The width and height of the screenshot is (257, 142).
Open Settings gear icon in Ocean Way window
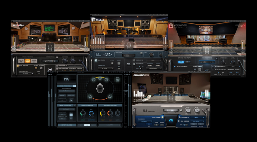(x=195, y=69)
